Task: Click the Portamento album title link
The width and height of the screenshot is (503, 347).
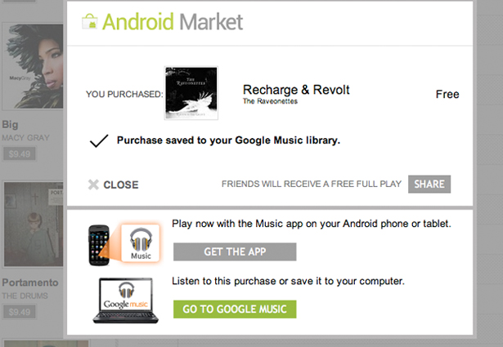Action: coord(30,282)
